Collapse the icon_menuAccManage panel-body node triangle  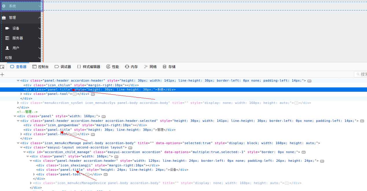[x=18, y=143]
